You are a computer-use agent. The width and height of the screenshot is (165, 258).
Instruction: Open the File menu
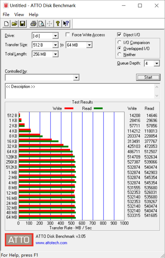point(6,15)
